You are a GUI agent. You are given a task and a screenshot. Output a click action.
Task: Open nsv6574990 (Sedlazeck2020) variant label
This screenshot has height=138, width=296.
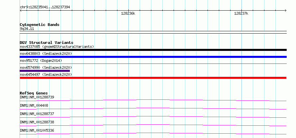click(46, 68)
